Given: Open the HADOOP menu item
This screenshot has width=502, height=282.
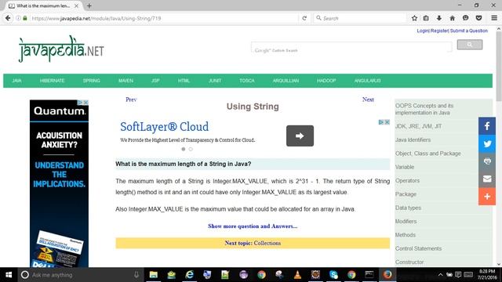Looking at the screenshot, I should click(x=326, y=81).
